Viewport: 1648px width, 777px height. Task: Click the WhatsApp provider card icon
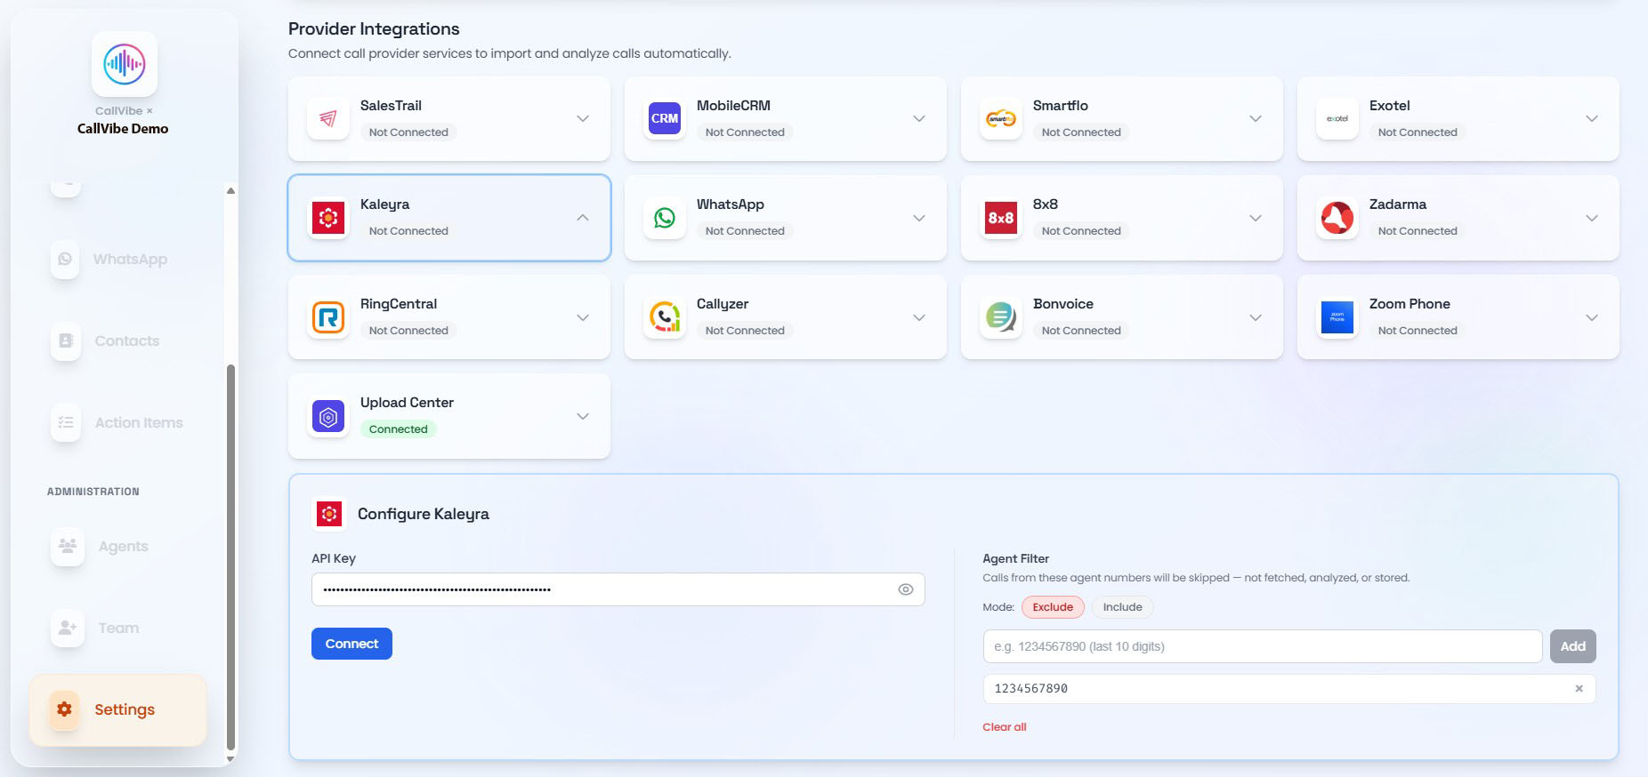pyautogui.click(x=665, y=218)
